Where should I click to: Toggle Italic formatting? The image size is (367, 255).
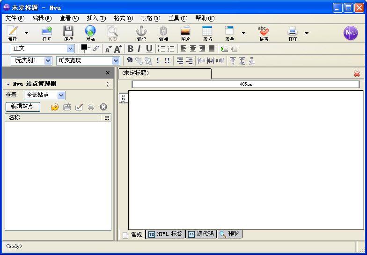pos(139,49)
